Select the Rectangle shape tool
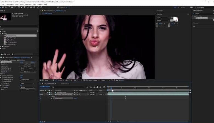214x123 pixels. [19, 7]
